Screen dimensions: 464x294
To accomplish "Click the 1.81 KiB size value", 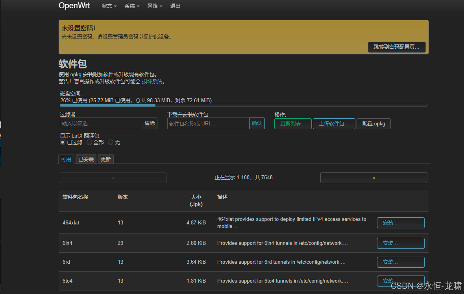I will click(196, 281).
